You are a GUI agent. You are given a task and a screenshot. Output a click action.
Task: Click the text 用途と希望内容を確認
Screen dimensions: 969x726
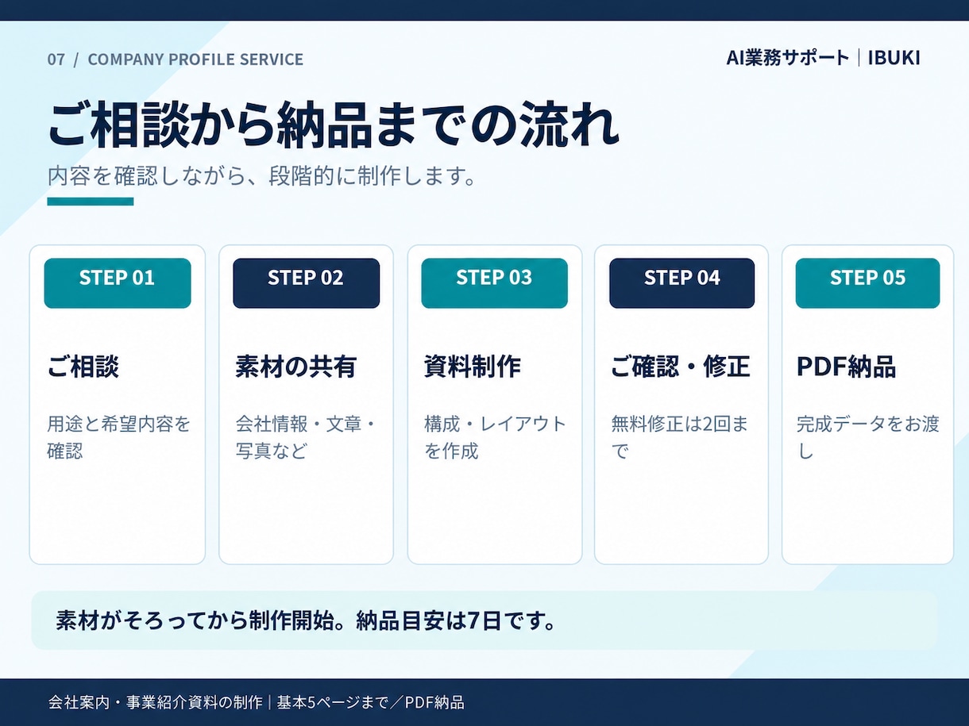pos(119,437)
